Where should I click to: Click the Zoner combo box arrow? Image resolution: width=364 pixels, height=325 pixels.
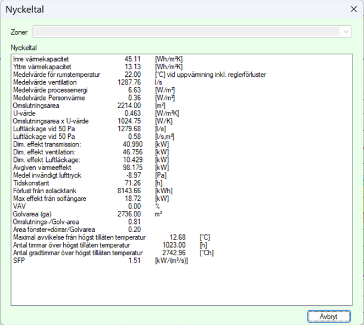coord(346,32)
